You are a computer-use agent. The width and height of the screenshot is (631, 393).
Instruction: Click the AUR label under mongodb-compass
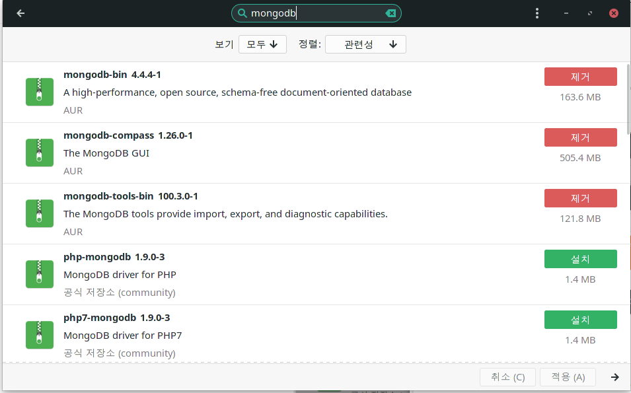(73, 171)
